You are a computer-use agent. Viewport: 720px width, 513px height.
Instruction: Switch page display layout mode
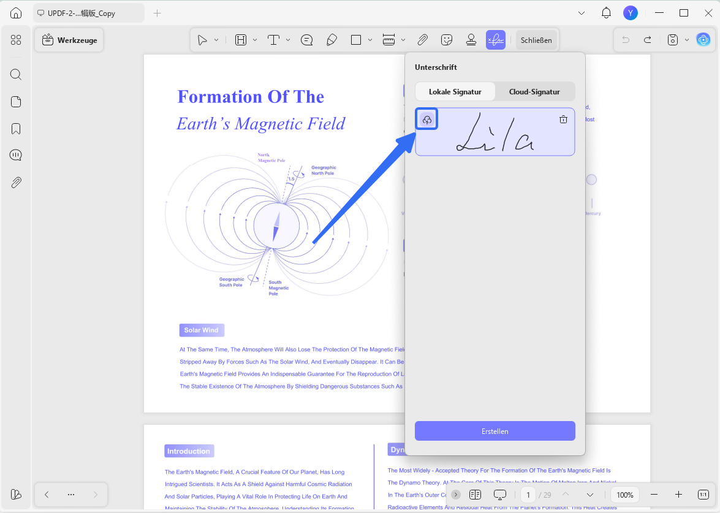pos(476,495)
